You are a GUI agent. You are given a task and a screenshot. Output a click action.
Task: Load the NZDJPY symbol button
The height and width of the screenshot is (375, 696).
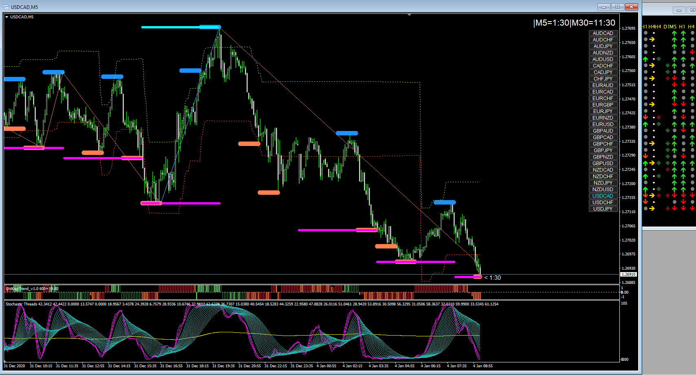(x=603, y=183)
